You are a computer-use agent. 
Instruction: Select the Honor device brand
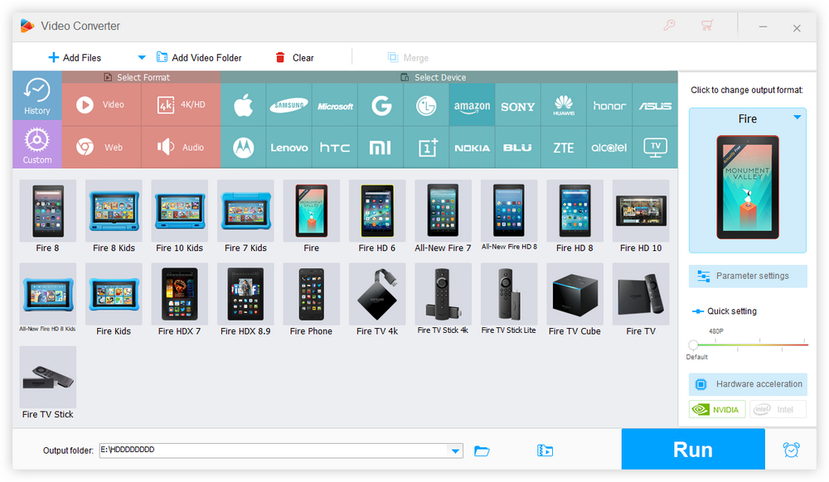click(609, 105)
